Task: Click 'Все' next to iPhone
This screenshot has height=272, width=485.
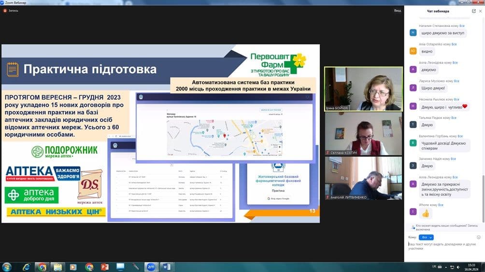Action: coord(441,205)
